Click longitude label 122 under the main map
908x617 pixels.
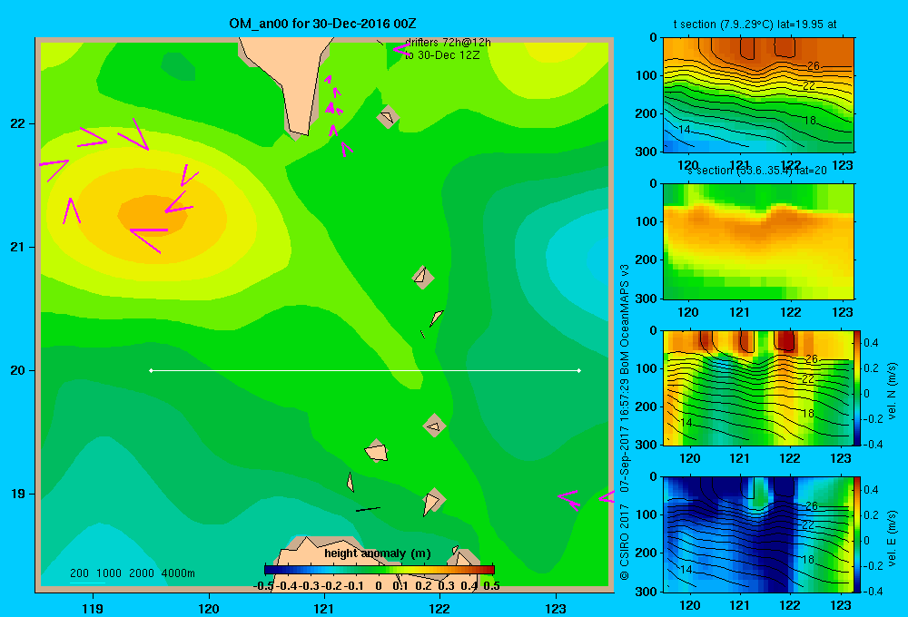tap(440, 608)
